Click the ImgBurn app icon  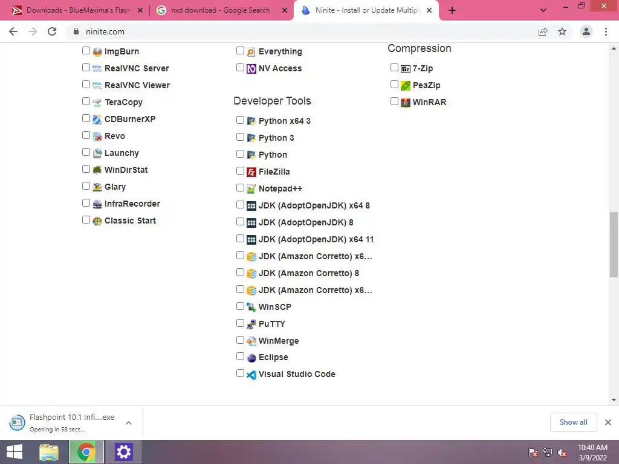[x=97, y=52]
